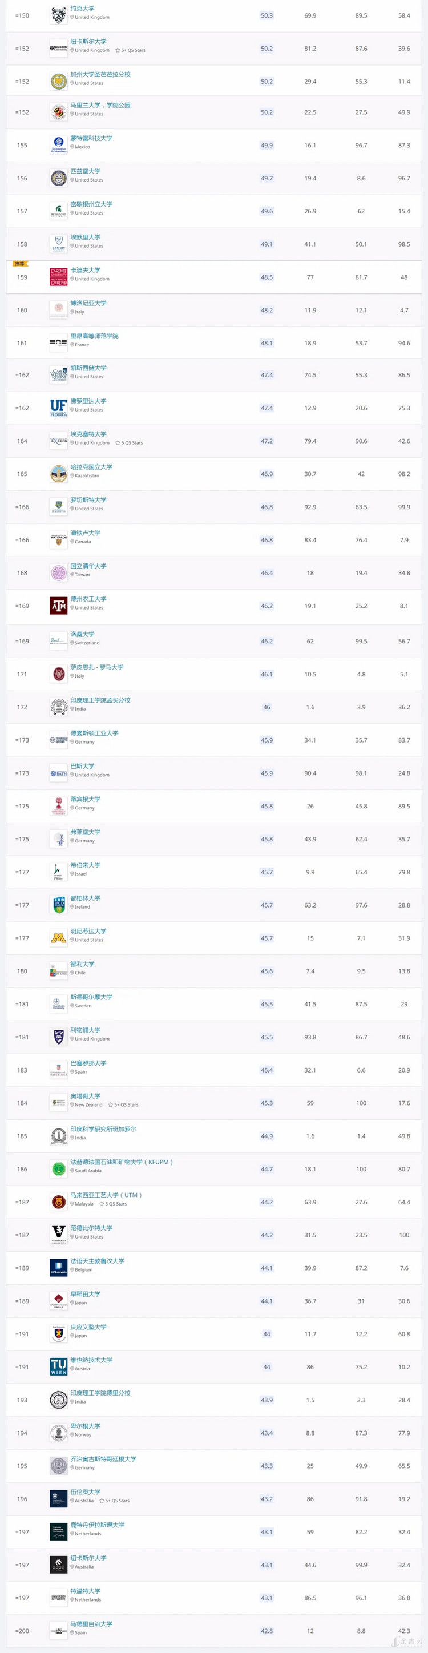The width and height of the screenshot is (428, 1653).
Task: Click the orange 推荐 tag on Cardiff row
Action: point(19,264)
